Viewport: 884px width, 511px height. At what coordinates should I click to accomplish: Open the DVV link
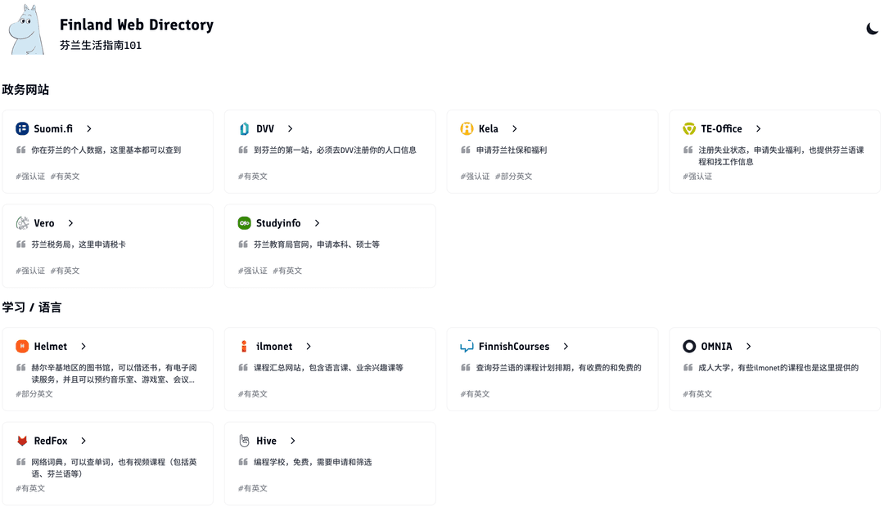point(265,128)
